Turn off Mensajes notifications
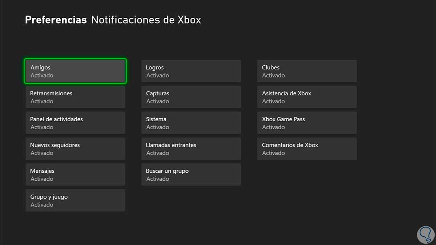Image resolution: width=436 pixels, height=245 pixels. click(x=75, y=175)
